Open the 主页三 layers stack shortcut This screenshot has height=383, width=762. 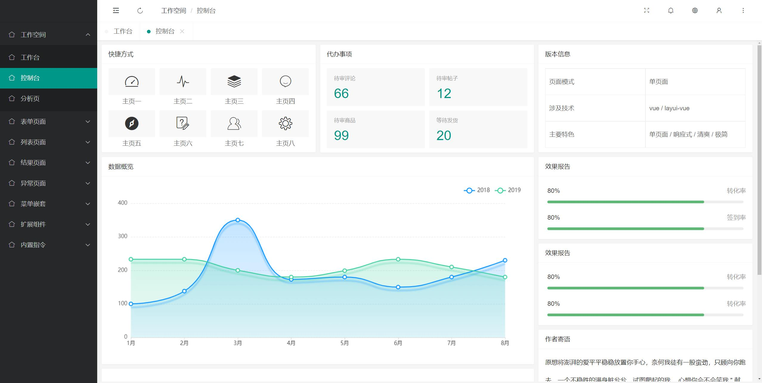pos(234,82)
